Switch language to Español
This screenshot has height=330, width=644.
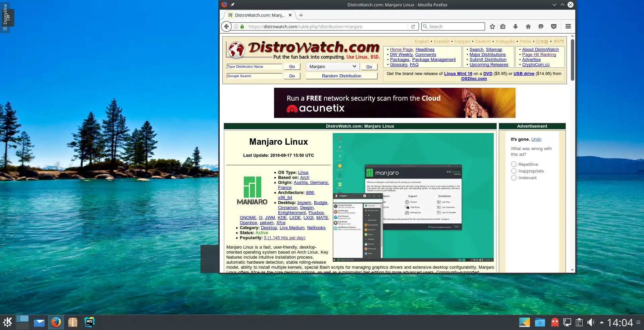(x=441, y=42)
